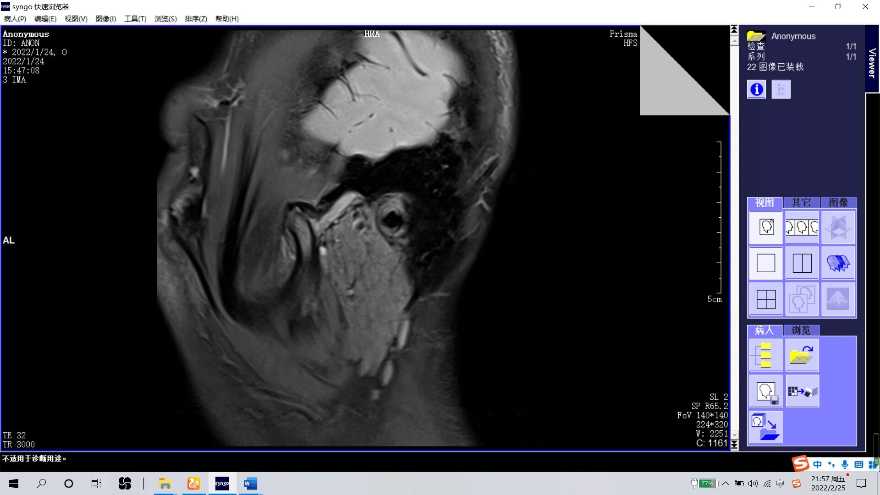Click the 检查 1/1 row

pos(802,46)
